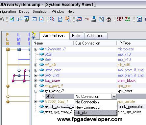
Task: Expand the ilmb_cntlr tree node
Action: click(x=36, y=75)
